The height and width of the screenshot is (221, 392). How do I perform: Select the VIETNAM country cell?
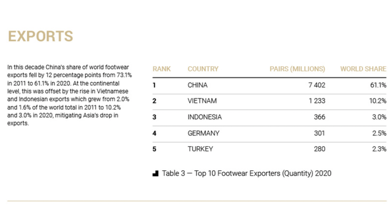[x=202, y=101]
